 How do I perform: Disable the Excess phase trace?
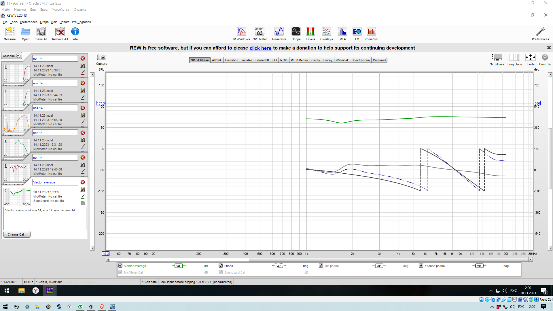pos(421,266)
